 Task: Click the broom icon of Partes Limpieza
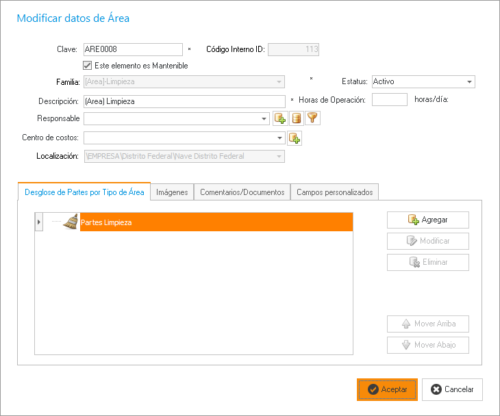click(x=71, y=222)
